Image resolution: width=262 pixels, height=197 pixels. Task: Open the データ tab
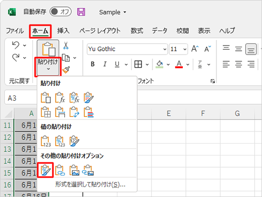159,31
